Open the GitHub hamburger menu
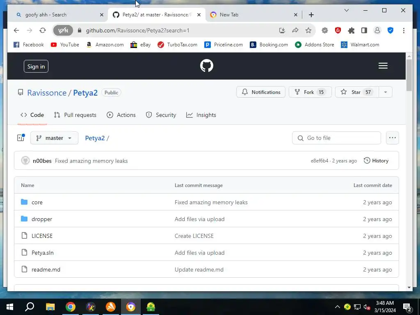The image size is (420, 315). (383, 66)
